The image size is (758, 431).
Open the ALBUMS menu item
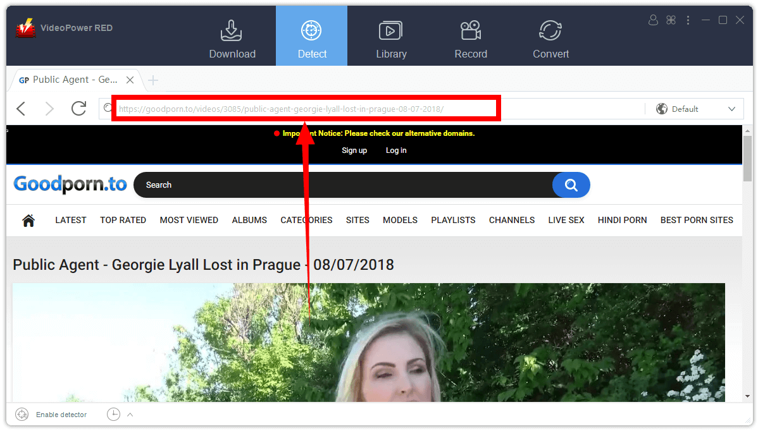click(249, 221)
